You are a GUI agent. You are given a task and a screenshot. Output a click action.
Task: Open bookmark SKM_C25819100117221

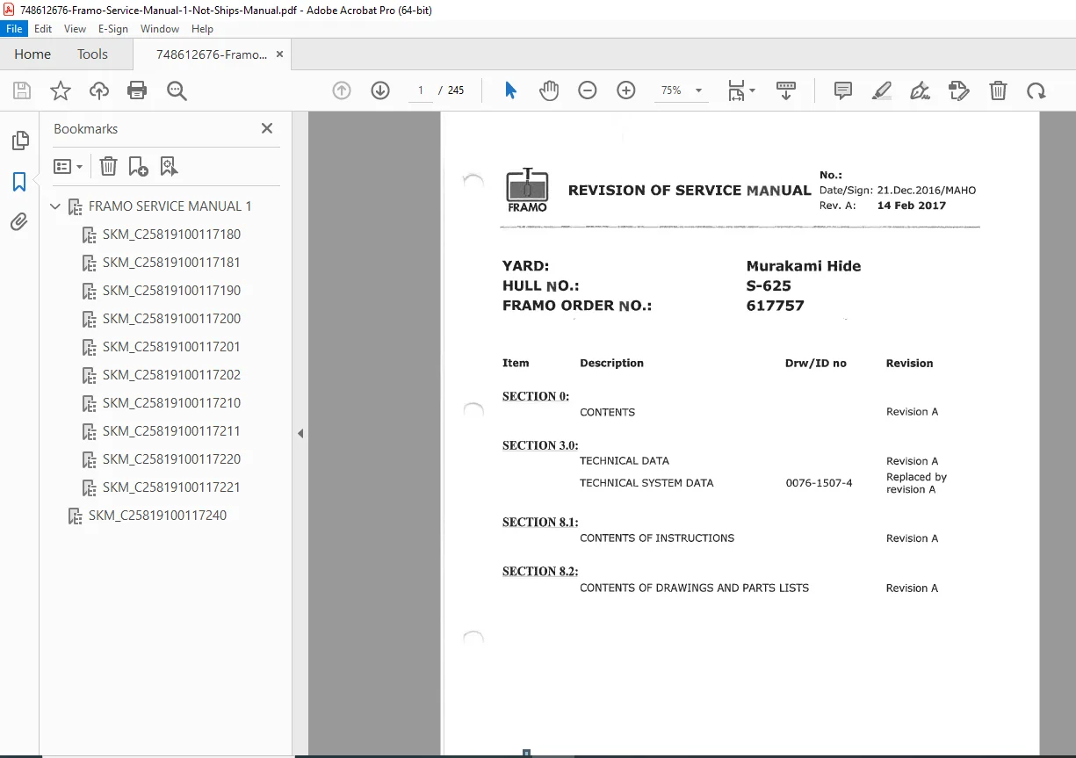point(171,487)
